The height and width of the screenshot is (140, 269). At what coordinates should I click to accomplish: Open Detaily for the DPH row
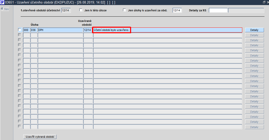(x=254, y=30)
